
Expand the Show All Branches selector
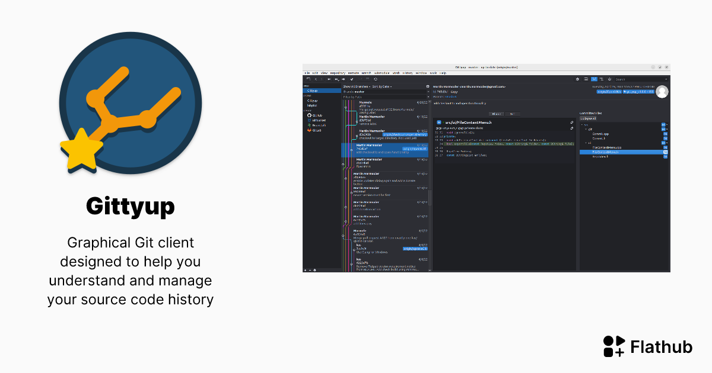[357, 86]
